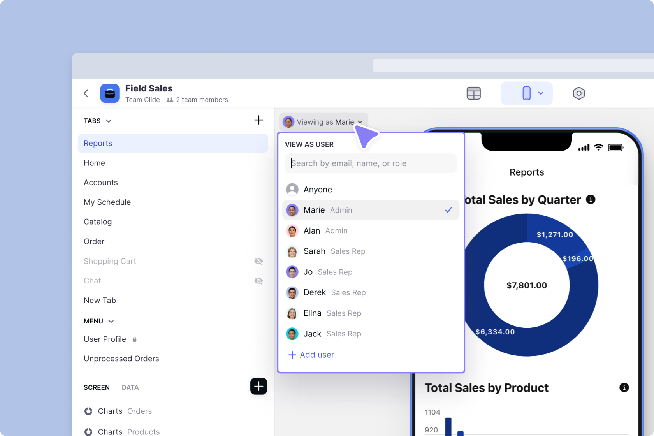Click the plus icon in the Screen panel
Image resolution: width=654 pixels, height=436 pixels.
(258, 386)
